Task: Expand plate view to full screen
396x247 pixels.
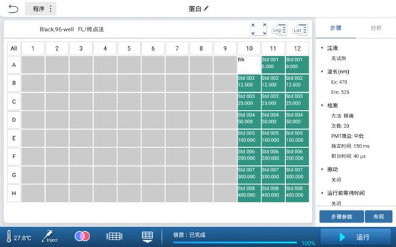Action: (259, 29)
